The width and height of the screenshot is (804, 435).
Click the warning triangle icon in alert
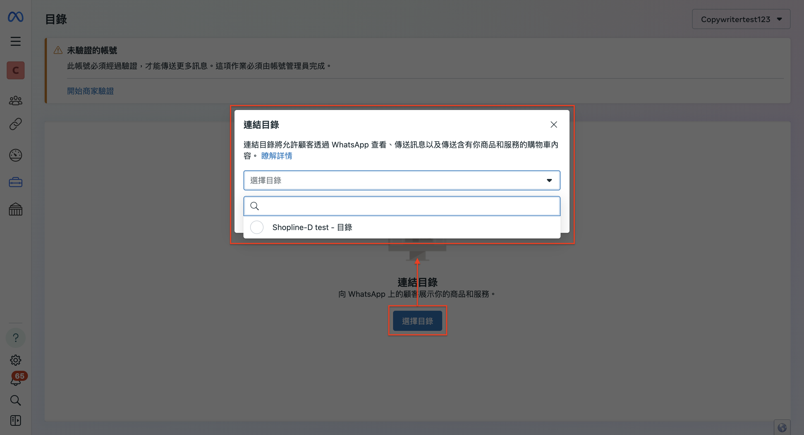(x=58, y=50)
